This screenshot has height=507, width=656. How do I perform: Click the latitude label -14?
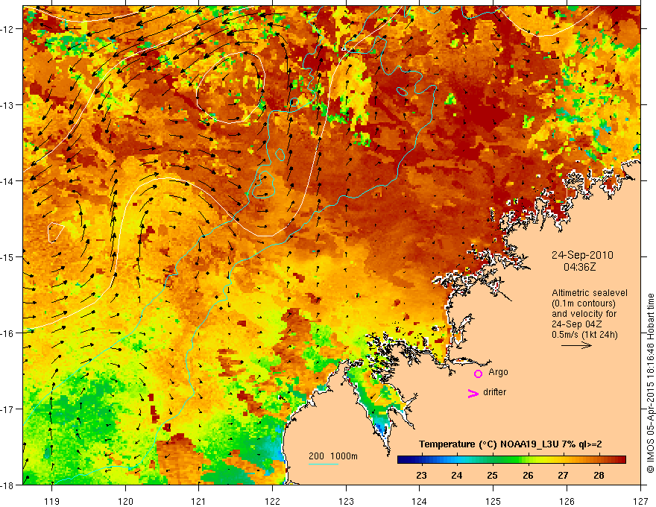pyautogui.click(x=8, y=181)
